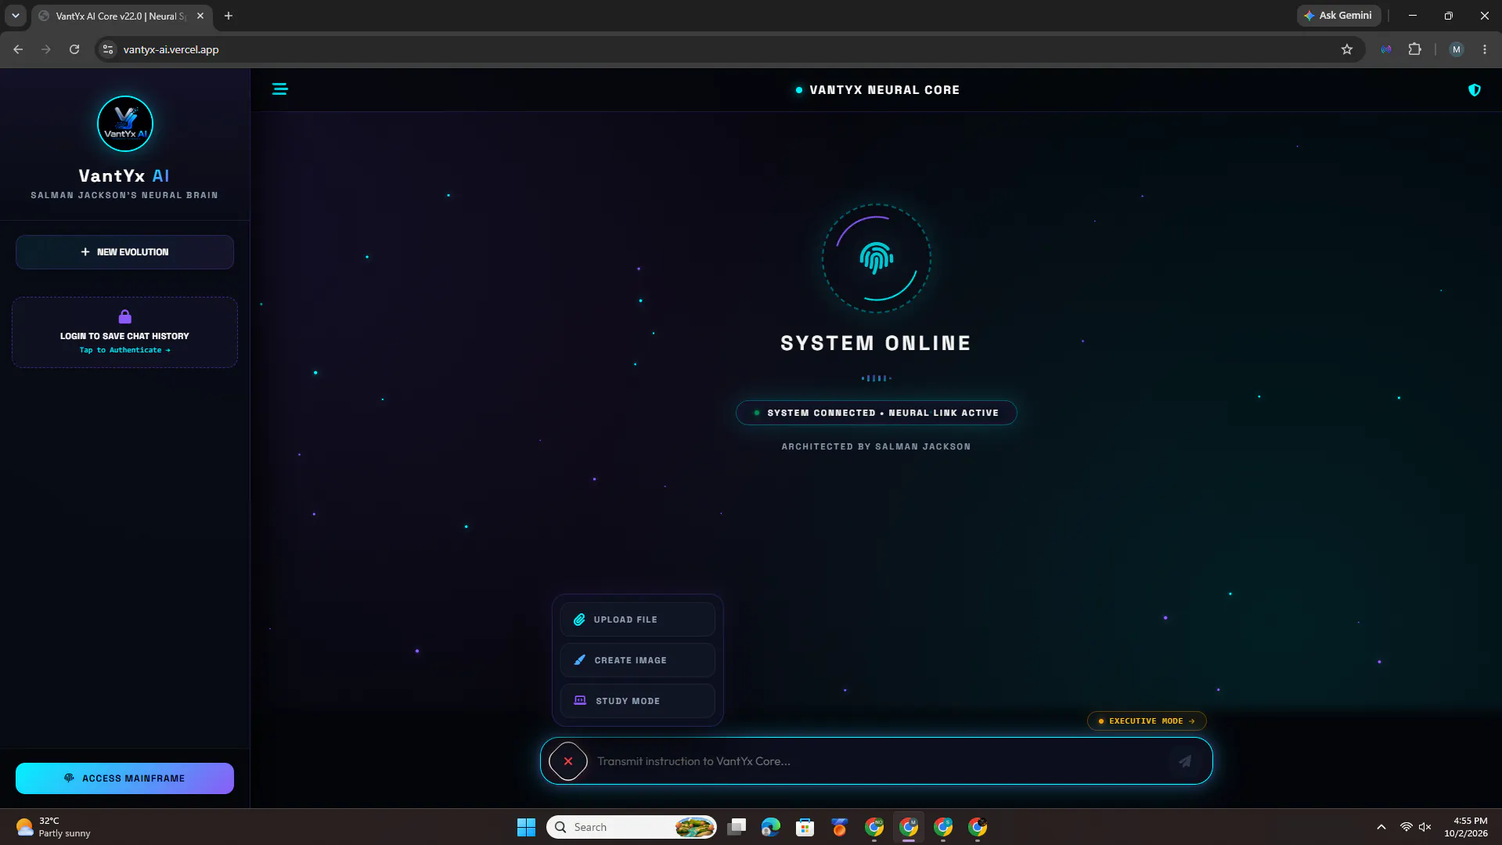Viewport: 1502px width, 845px height.
Task: Open Microsoft Store from taskbar
Action: [805, 827]
